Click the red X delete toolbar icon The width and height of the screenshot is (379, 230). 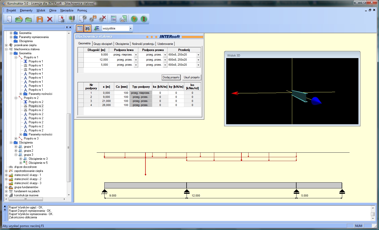(x=50, y=19)
